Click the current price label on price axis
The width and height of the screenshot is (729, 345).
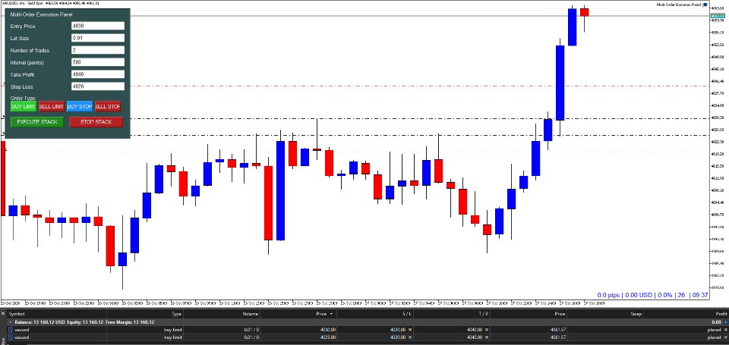[718, 15]
